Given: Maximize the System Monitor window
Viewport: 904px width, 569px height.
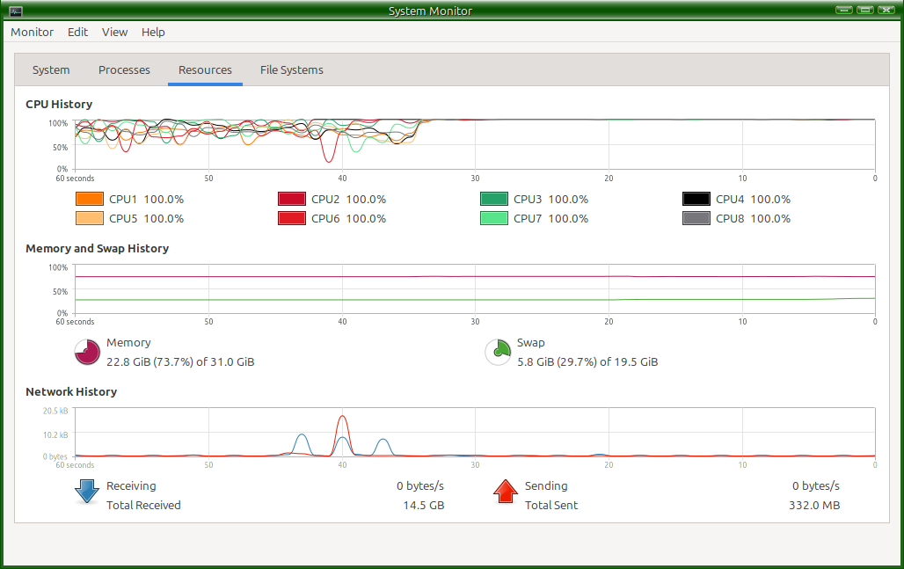Looking at the screenshot, I should 864,10.
